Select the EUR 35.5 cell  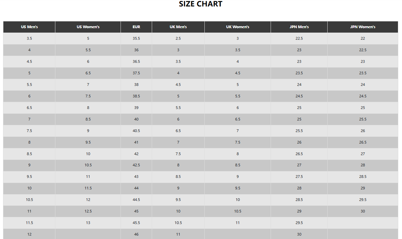click(136, 38)
